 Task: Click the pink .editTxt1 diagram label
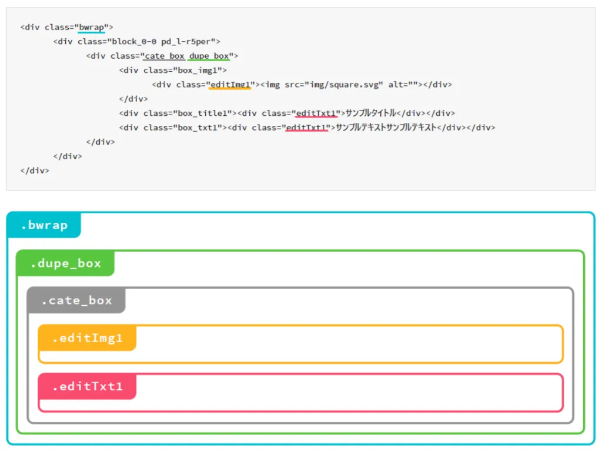(87, 387)
